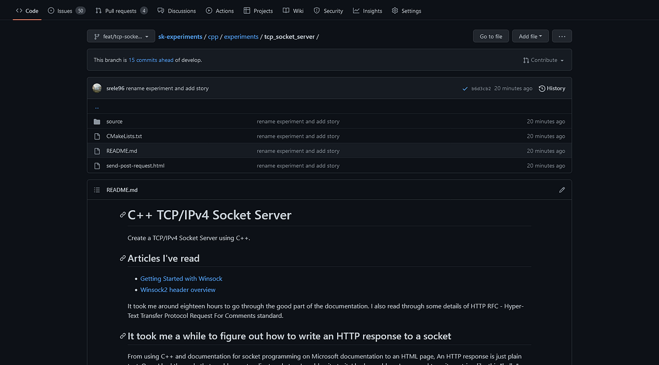Click the Go to file button
The height and width of the screenshot is (365, 659).
click(490, 36)
